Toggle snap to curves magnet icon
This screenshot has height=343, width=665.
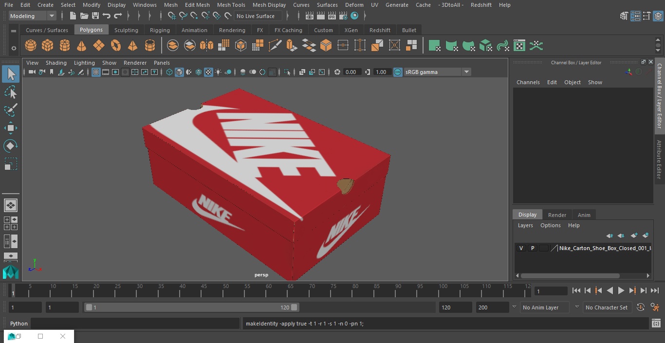tap(183, 16)
